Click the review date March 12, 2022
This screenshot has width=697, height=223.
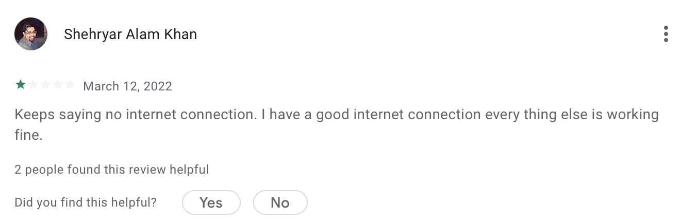(x=127, y=86)
